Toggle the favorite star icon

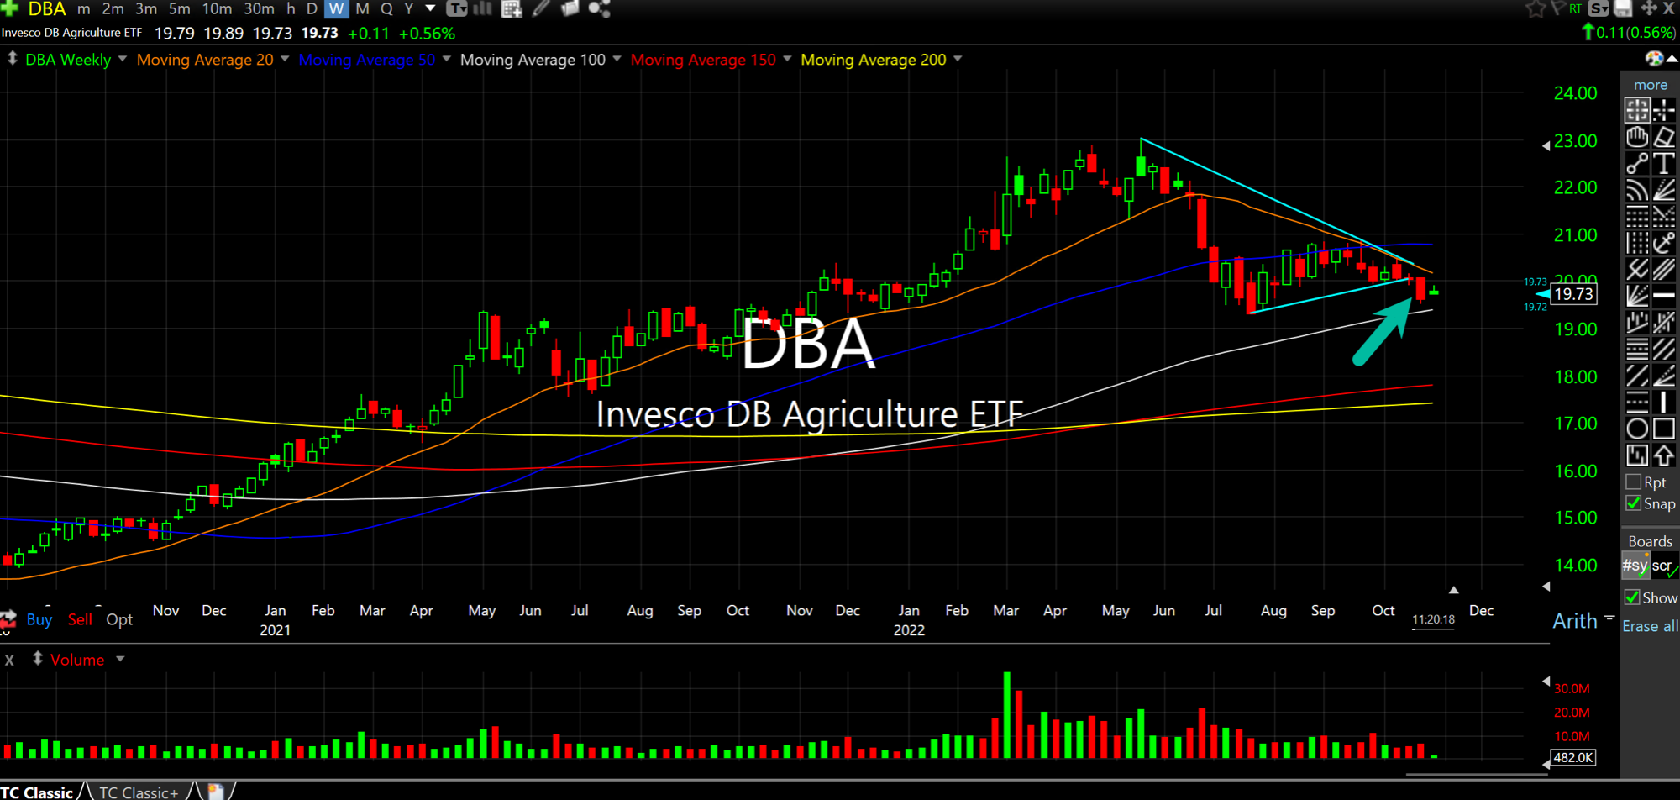click(x=1536, y=8)
